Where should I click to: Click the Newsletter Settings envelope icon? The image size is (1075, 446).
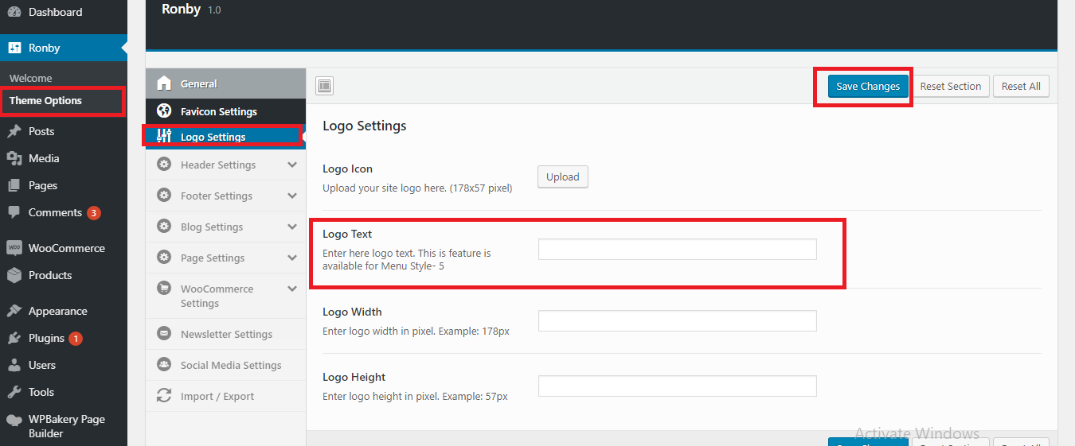164,333
